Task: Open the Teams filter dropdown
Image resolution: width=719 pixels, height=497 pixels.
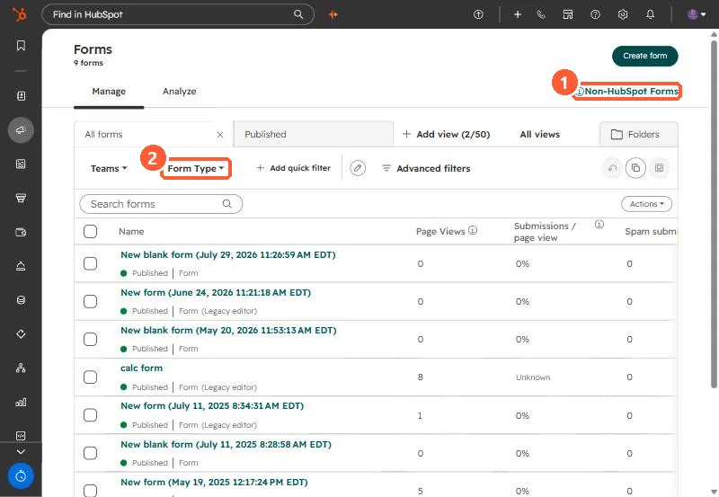Action: [x=109, y=168]
